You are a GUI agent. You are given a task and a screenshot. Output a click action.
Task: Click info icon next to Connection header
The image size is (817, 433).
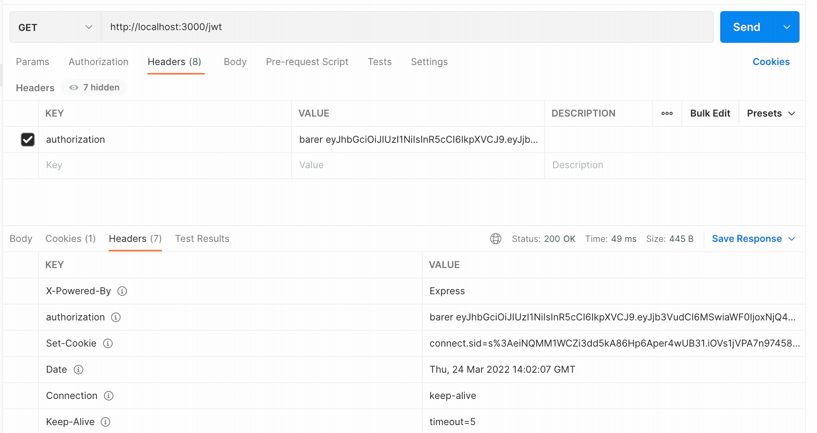pos(109,396)
